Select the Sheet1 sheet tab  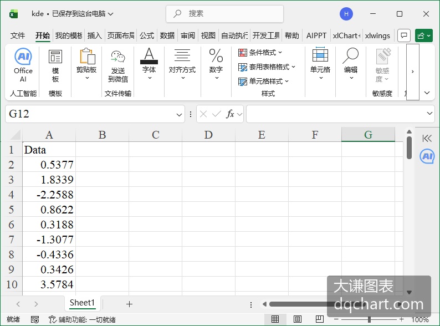click(x=82, y=303)
